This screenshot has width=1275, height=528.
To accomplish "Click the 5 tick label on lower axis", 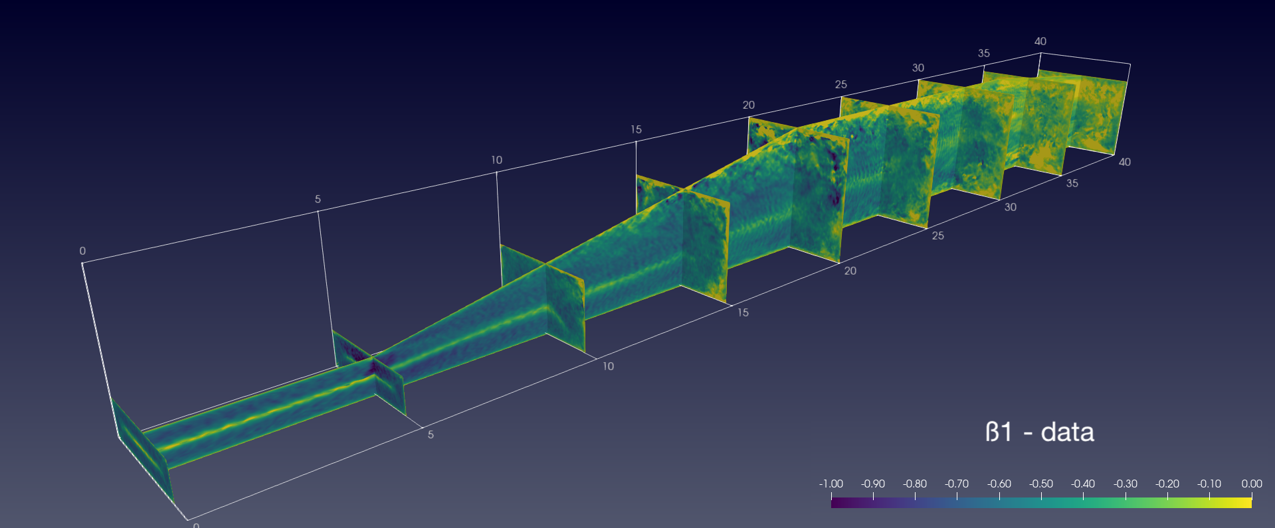I will (431, 434).
